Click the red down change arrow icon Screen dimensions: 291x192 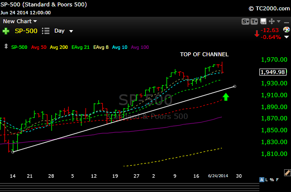click(x=257, y=34)
